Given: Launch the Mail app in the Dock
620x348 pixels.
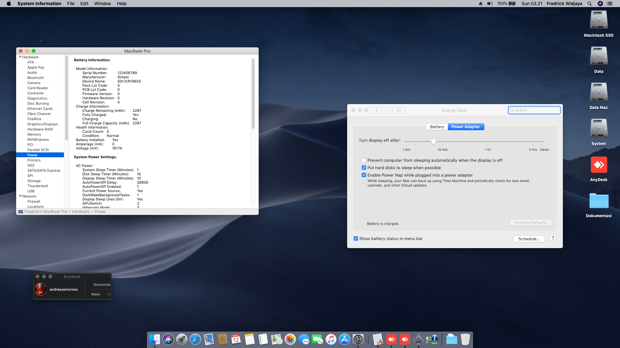Looking at the screenshot, I should (x=209, y=339).
